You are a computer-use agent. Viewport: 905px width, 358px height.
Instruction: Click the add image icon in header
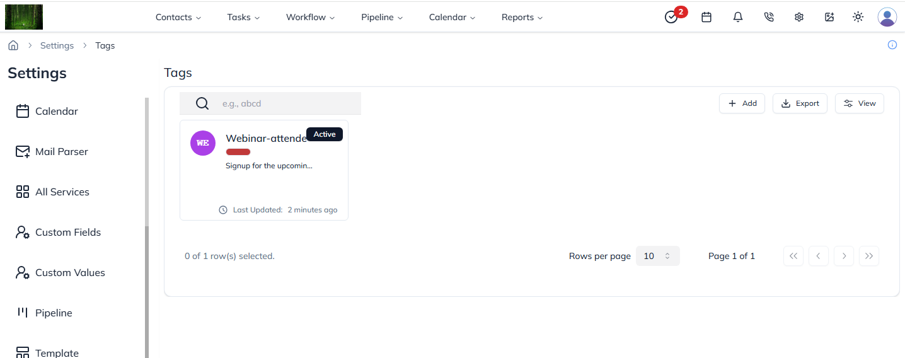pos(829,18)
